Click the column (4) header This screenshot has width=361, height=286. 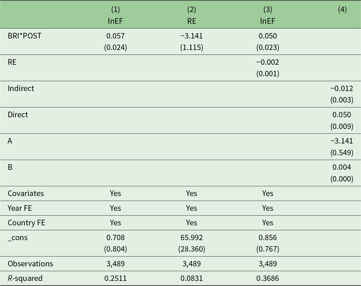pyautogui.click(x=342, y=10)
